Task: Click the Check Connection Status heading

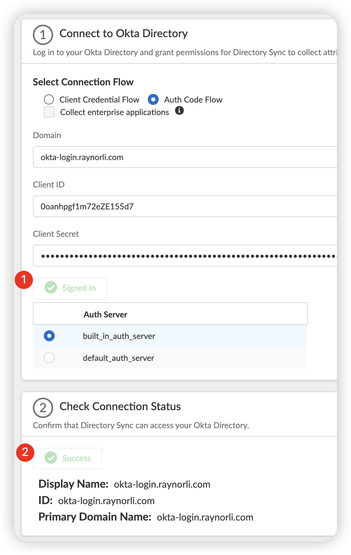Action: click(120, 407)
